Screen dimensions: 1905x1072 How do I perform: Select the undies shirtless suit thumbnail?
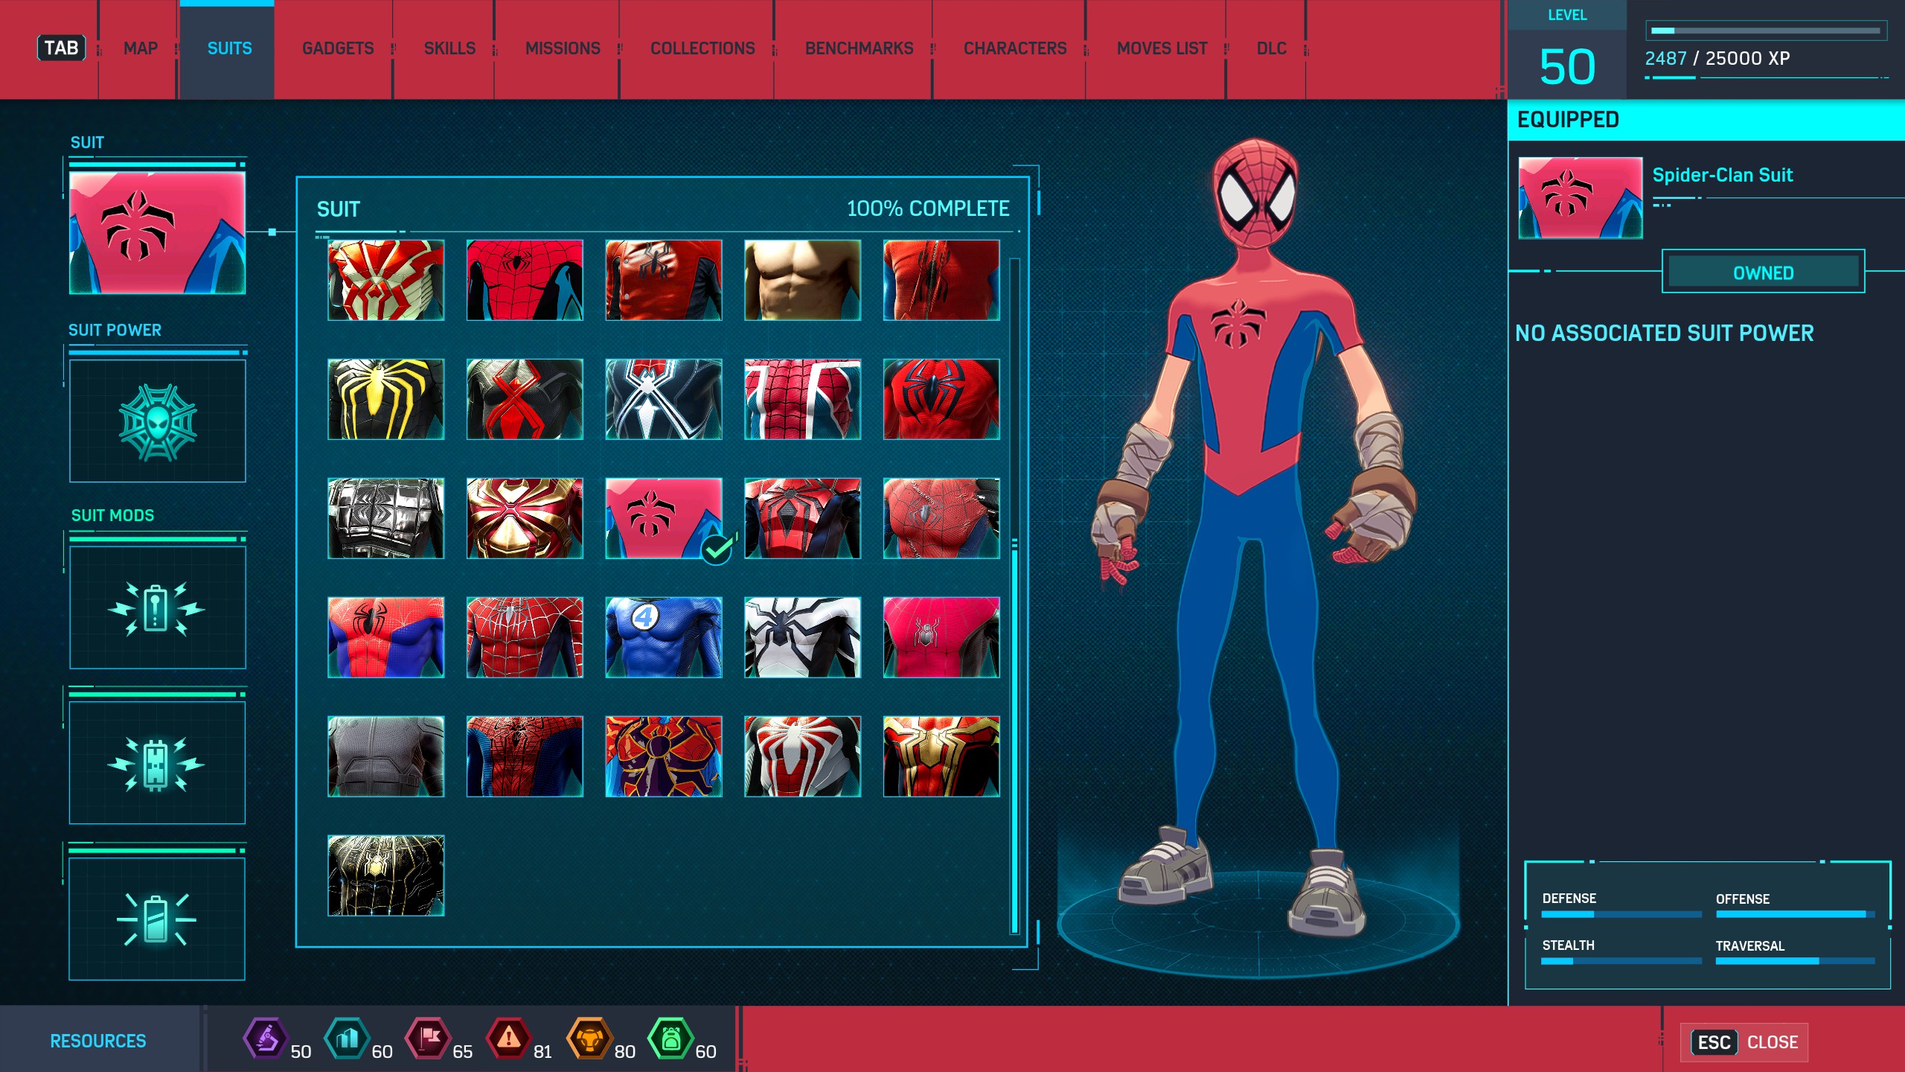(802, 280)
